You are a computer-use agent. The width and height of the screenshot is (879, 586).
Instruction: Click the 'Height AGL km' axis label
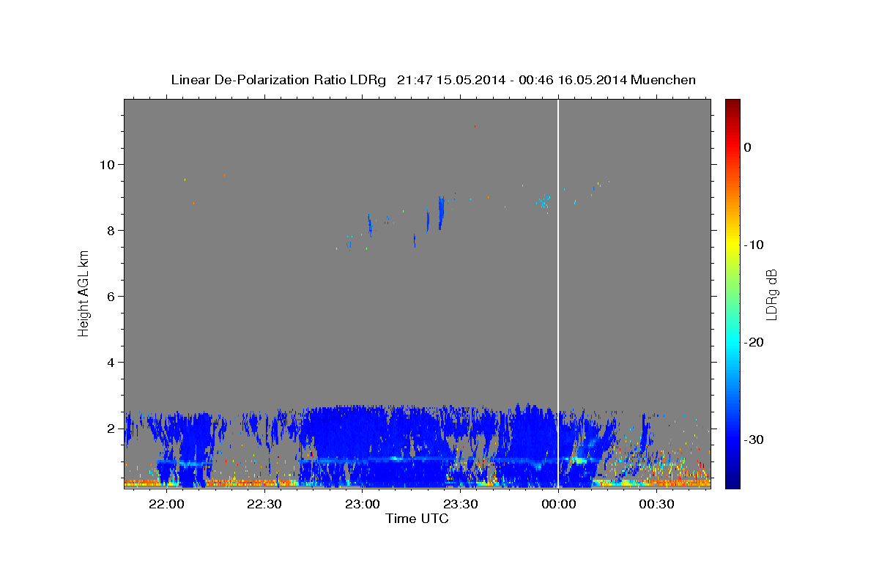coord(84,293)
